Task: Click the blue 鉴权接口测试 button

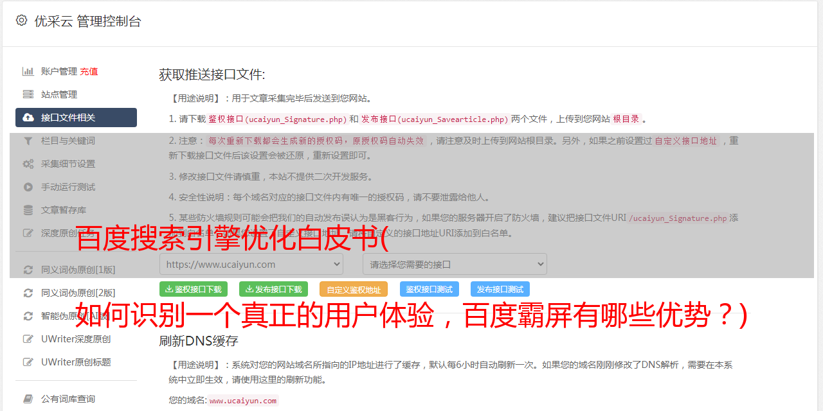Action: point(430,289)
